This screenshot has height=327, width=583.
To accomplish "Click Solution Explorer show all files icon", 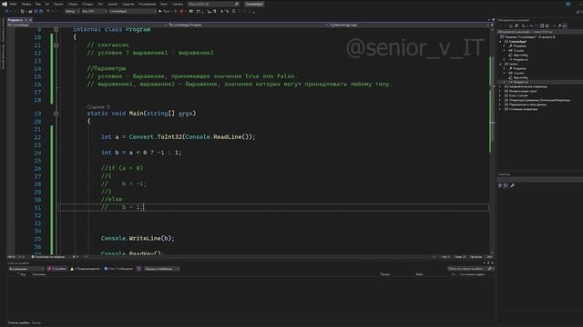I will pyautogui.click(x=547, y=26).
